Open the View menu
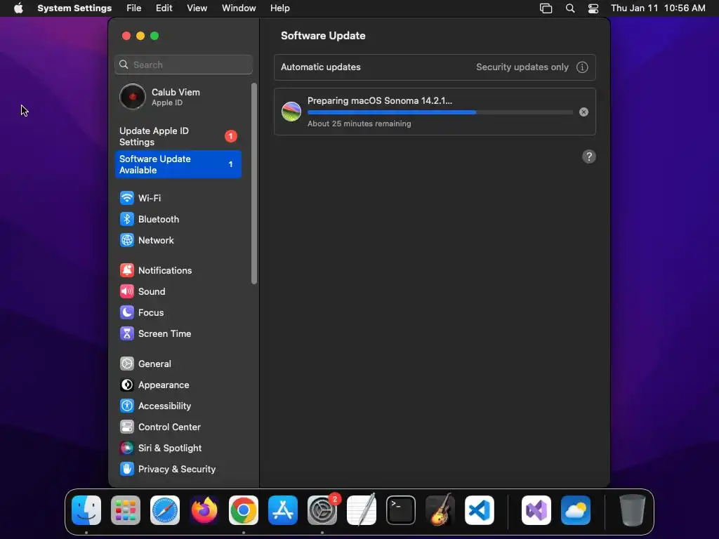The width and height of the screenshot is (719, 539). tap(197, 8)
